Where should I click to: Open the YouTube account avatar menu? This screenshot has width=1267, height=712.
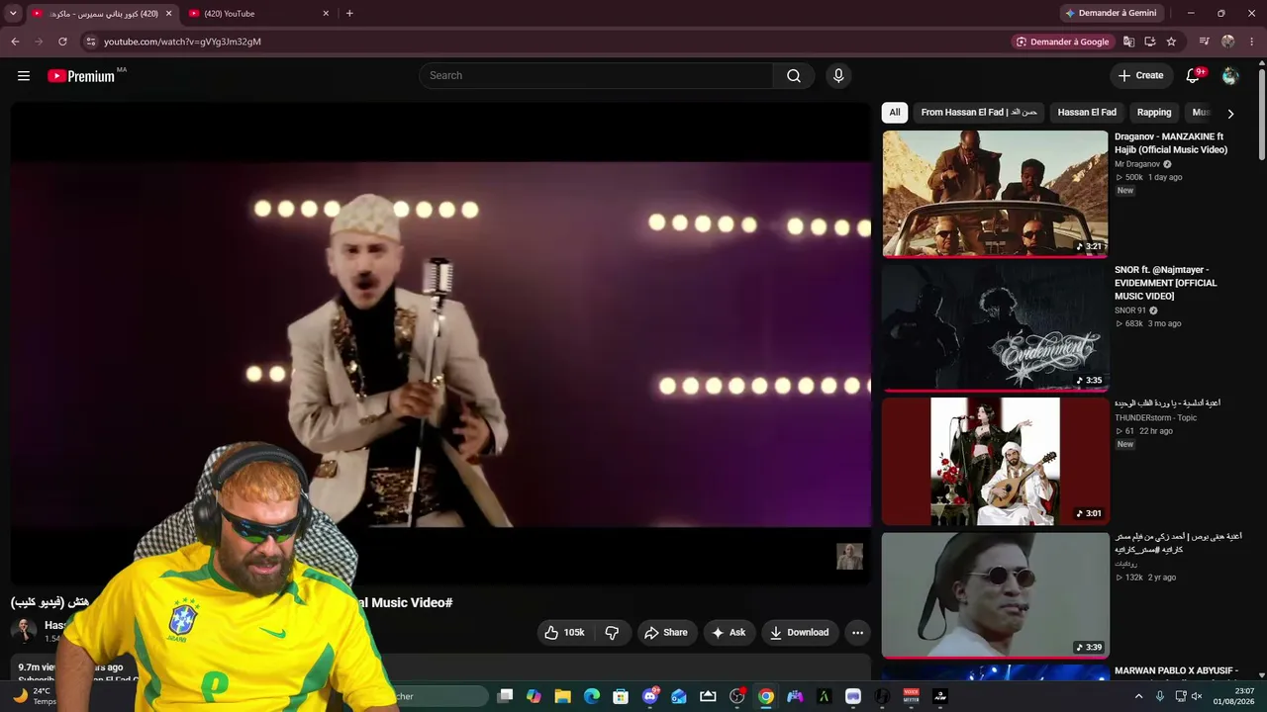pos(1230,76)
